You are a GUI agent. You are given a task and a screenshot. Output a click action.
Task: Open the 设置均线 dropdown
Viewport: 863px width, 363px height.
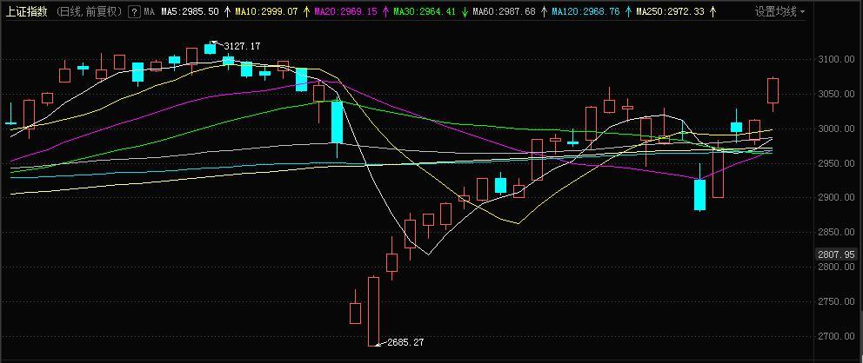pyautogui.click(x=779, y=11)
